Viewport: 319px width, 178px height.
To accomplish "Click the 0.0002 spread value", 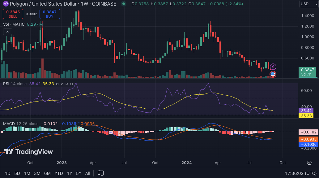I will (31, 14).
